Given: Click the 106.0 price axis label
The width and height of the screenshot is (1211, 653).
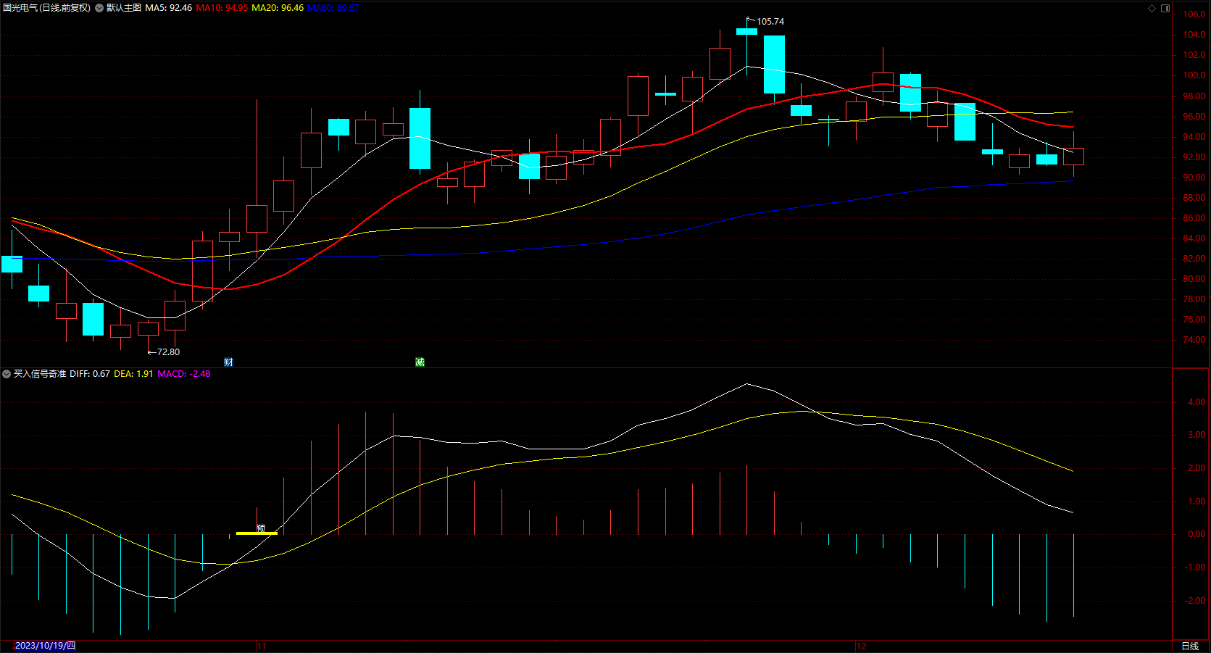Looking at the screenshot, I should 1194,14.
